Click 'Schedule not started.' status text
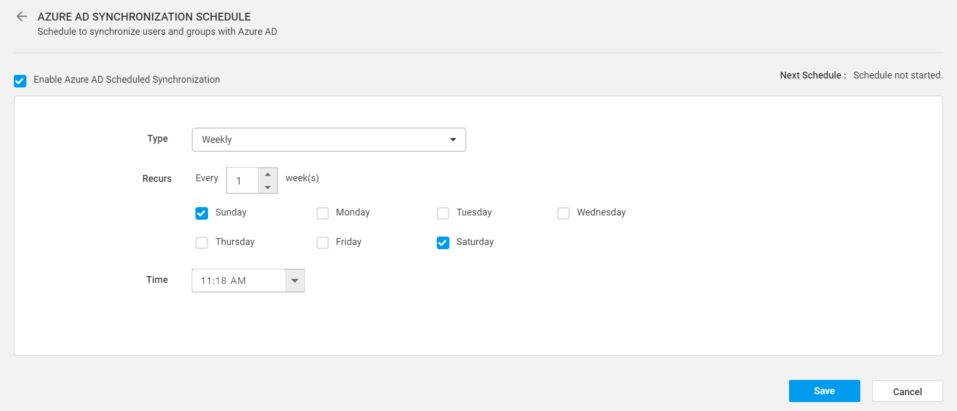This screenshot has height=411, width=957. [x=898, y=75]
